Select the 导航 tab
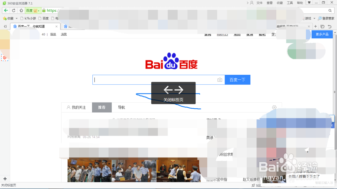Image resolution: width=337 pixels, height=189 pixels. click(x=121, y=107)
